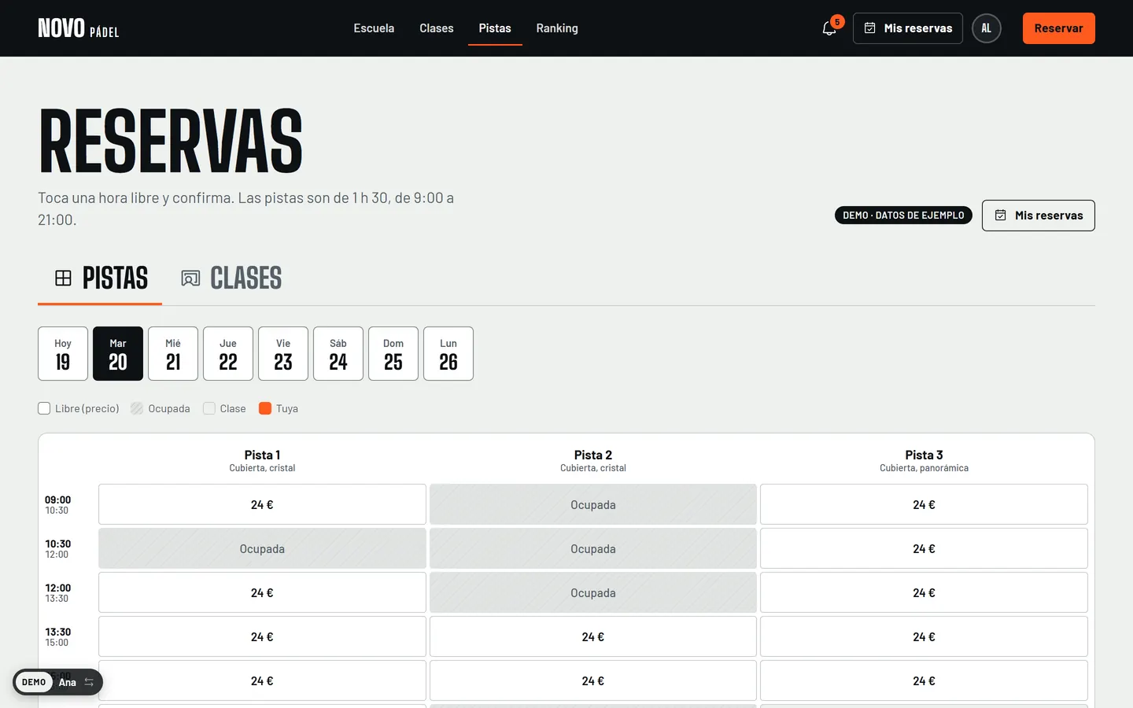Image resolution: width=1133 pixels, height=708 pixels.
Task: Click the swap-user arrows in the DEMO pill
Action: coord(89,682)
